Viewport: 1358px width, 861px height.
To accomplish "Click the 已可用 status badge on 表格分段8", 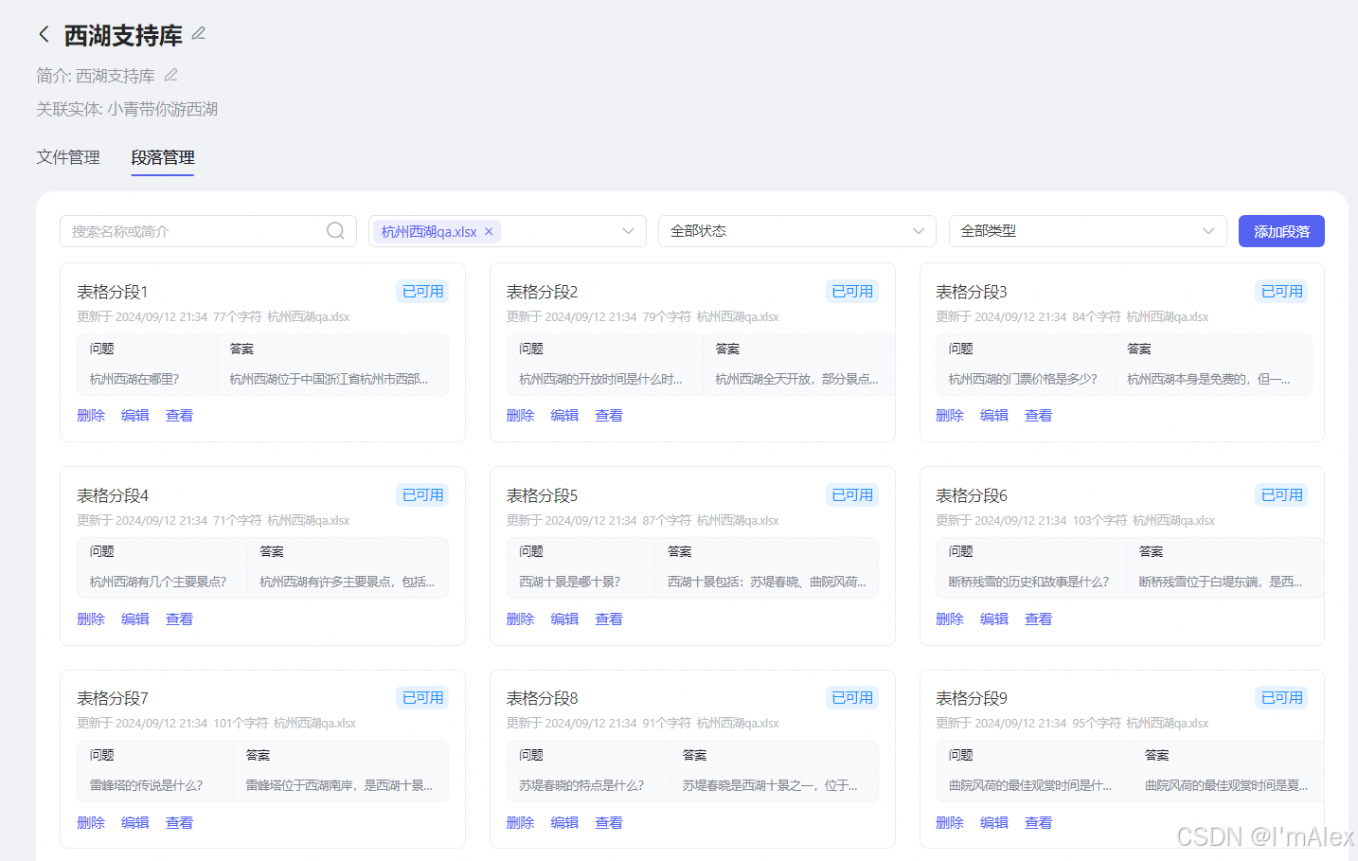I will 852,698.
